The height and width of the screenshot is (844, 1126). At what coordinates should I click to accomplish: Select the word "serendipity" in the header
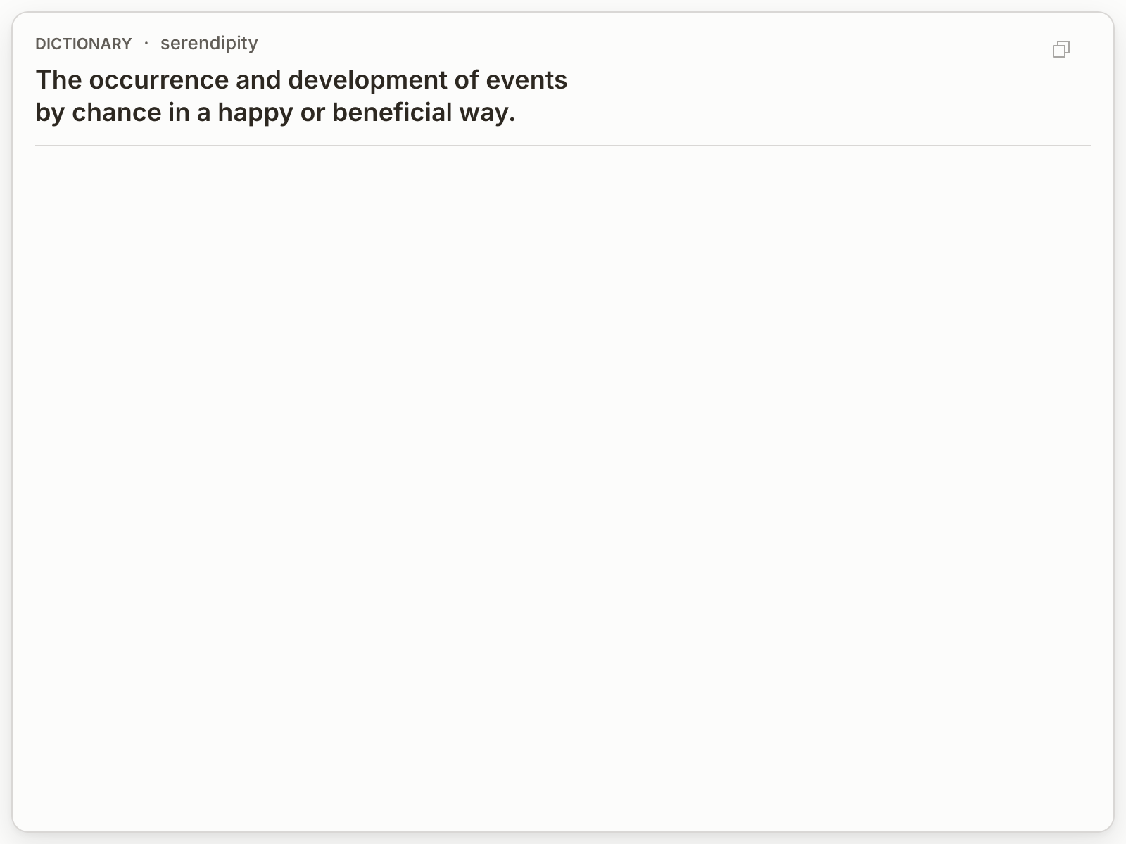(209, 44)
